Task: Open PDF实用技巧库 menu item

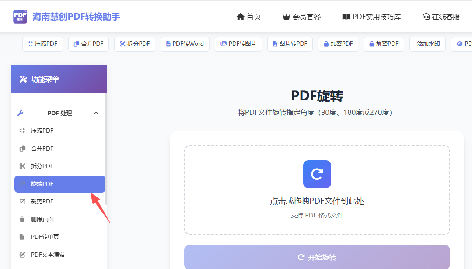Action: pyautogui.click(x=371, y=17)
